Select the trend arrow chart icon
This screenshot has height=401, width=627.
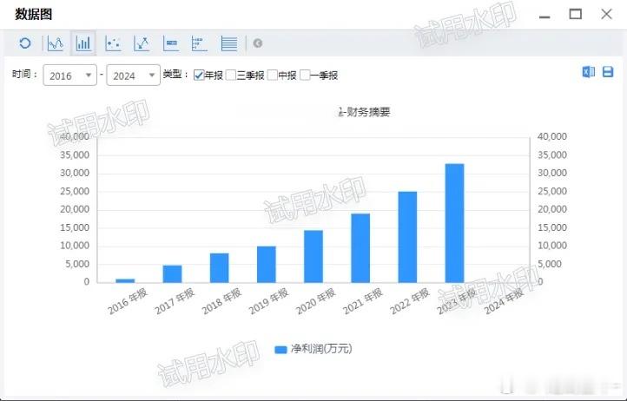click(x=142, y=43)
